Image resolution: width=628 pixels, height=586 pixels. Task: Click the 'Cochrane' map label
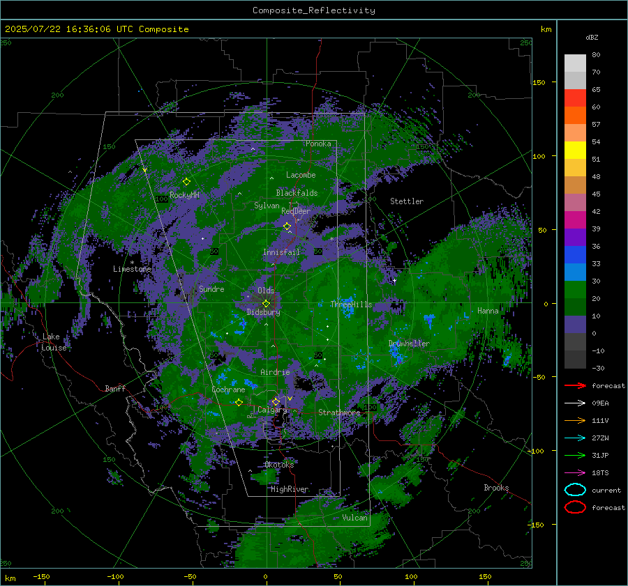(x=228, y=390)
